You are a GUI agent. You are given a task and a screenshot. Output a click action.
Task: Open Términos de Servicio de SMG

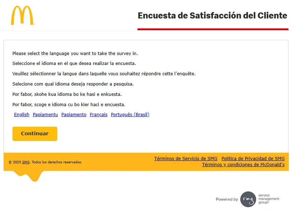(186, 158)
